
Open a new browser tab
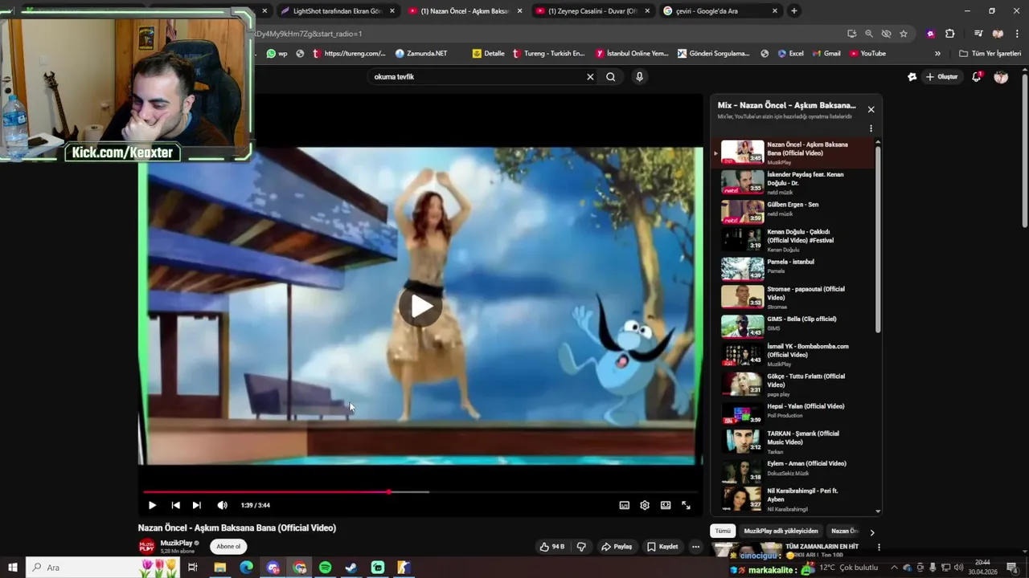click(x=794, y=11)
